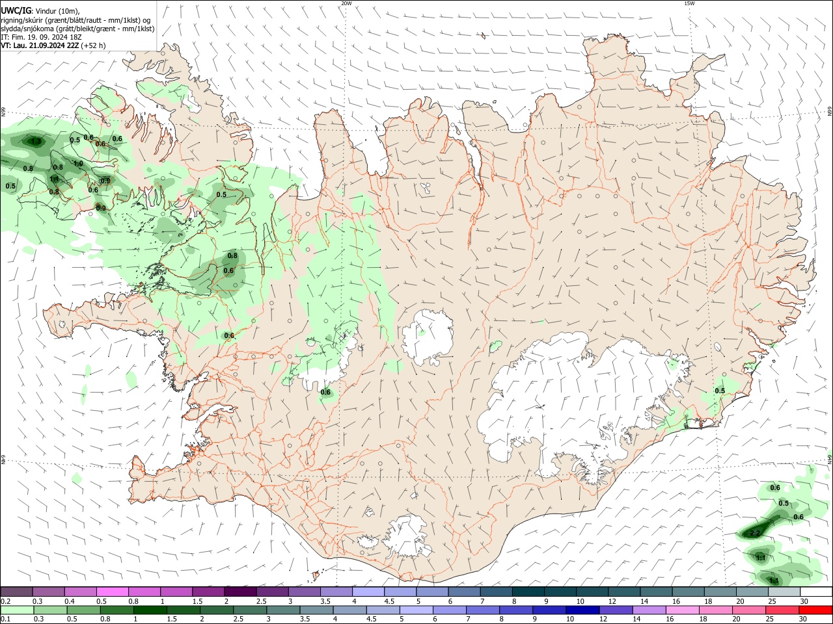Pick the dark purple 2 swatch on upper scale
Screen dimensions: 833x624
click(x=240, y=591)
